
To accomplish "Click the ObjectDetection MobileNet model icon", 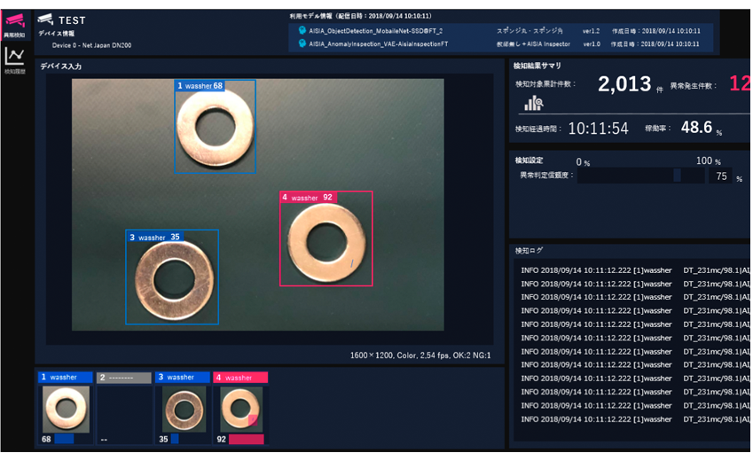I will click(x=302, y=30).
